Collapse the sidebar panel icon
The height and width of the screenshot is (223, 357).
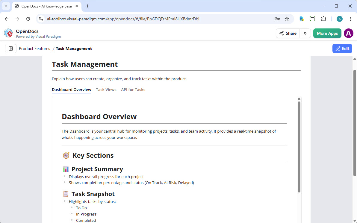(11, 48)
